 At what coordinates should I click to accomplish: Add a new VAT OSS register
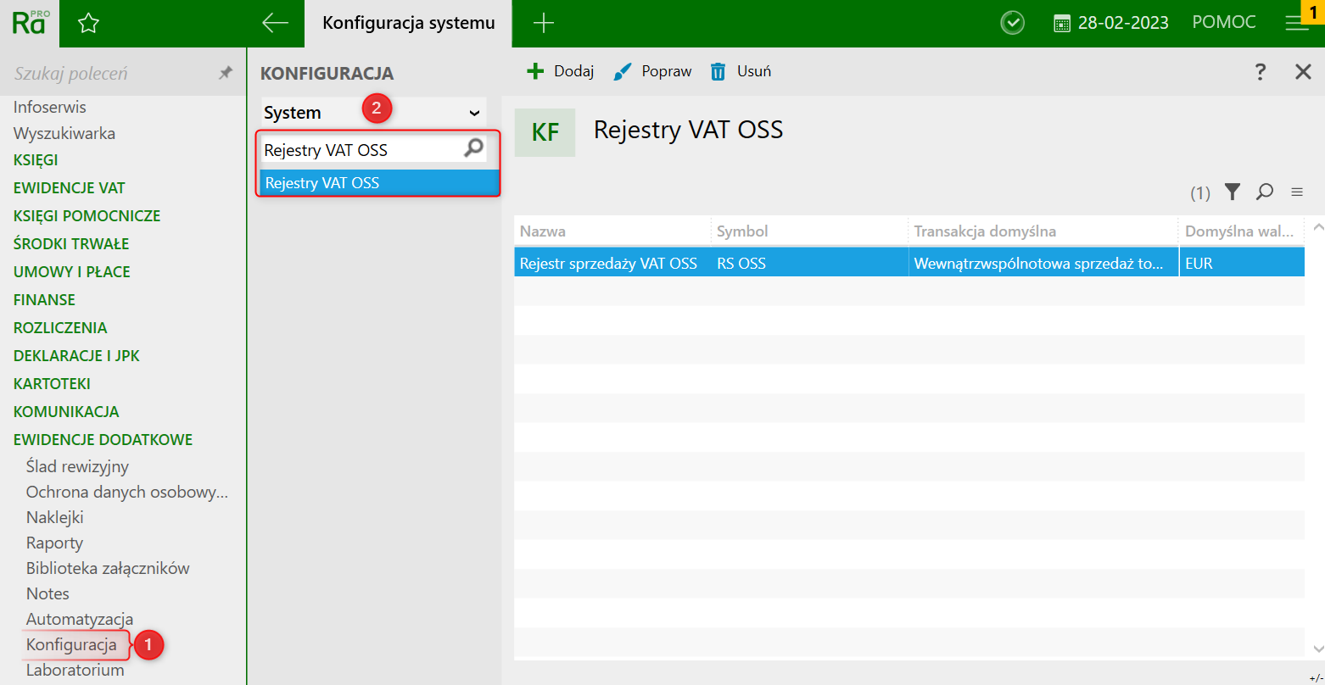click(560, 71)
